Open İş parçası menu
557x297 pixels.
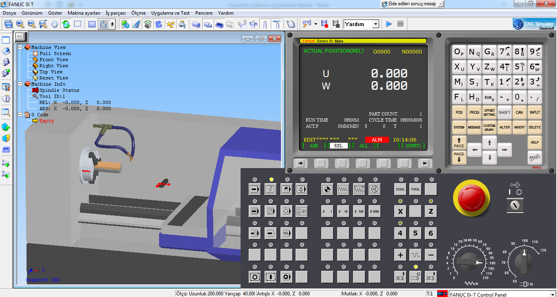(116, 13)
